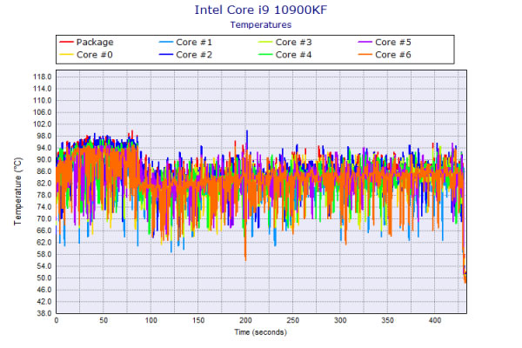Click the Intel Core i9 10900KF title
The image size is (522, 348).
click(261, 10)
